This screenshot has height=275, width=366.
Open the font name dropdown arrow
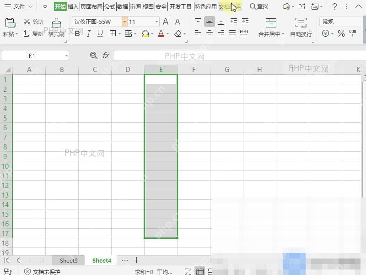click(x=124, y=22)
